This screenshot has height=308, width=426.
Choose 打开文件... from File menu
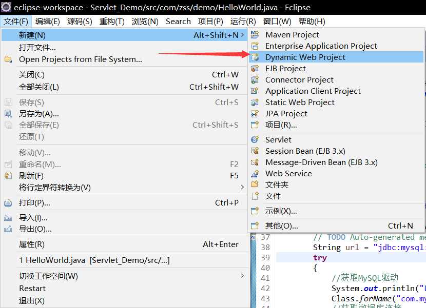tap(124, 48)
